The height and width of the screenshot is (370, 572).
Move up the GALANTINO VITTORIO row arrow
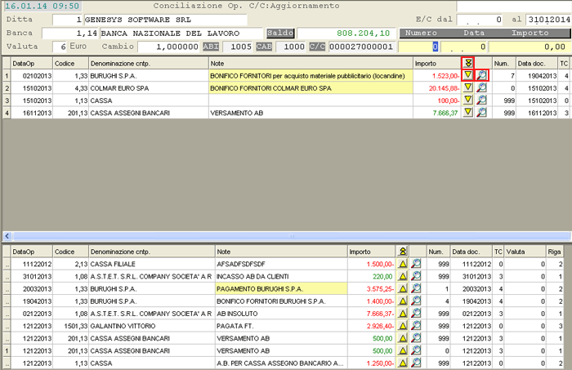click(402, 326)
